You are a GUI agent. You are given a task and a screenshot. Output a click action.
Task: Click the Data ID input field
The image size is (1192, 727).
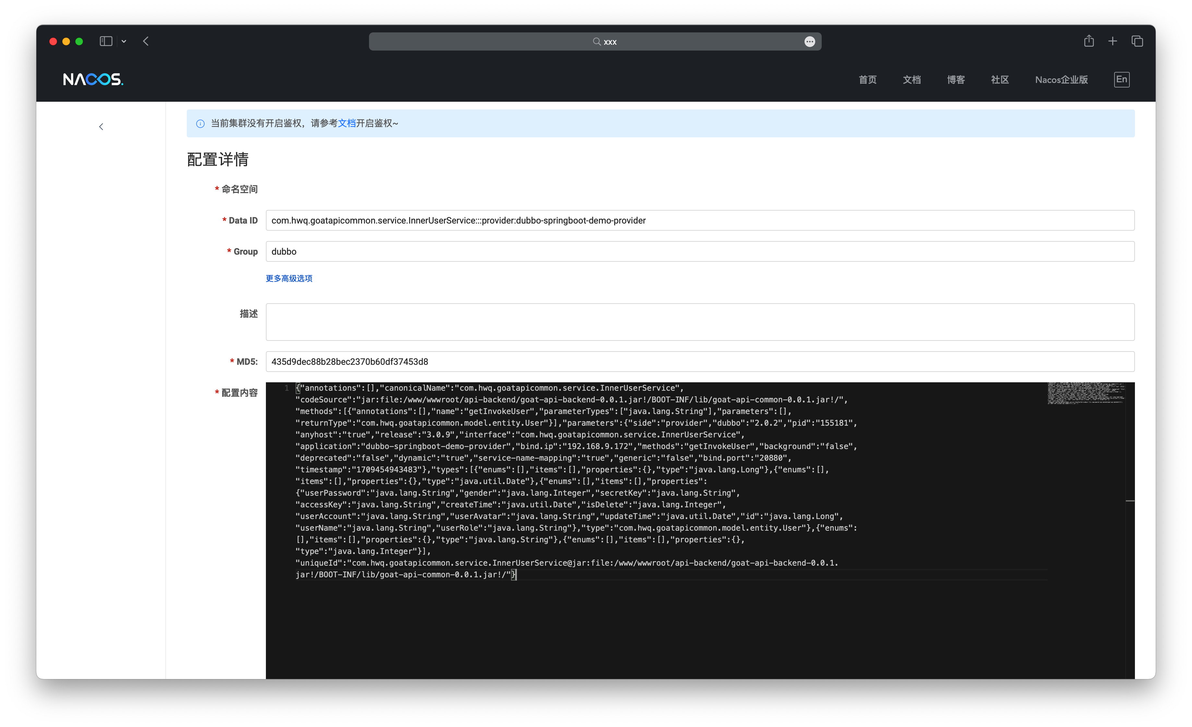point(699,220)
